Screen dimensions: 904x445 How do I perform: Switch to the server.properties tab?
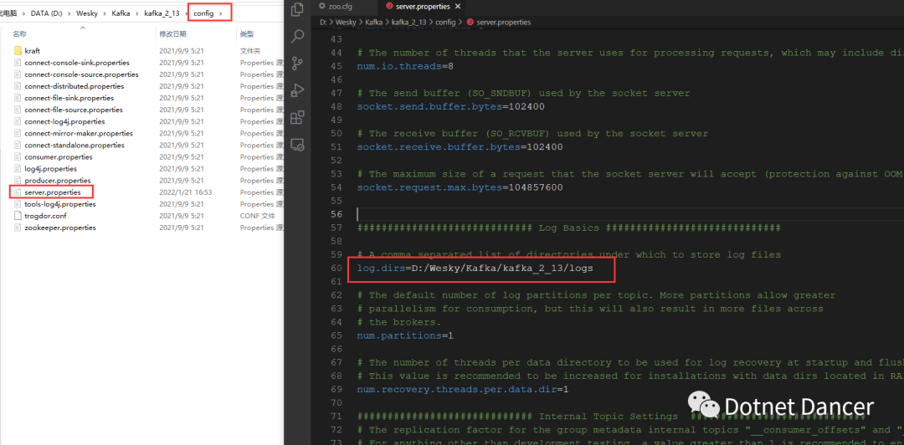point(421,7)
